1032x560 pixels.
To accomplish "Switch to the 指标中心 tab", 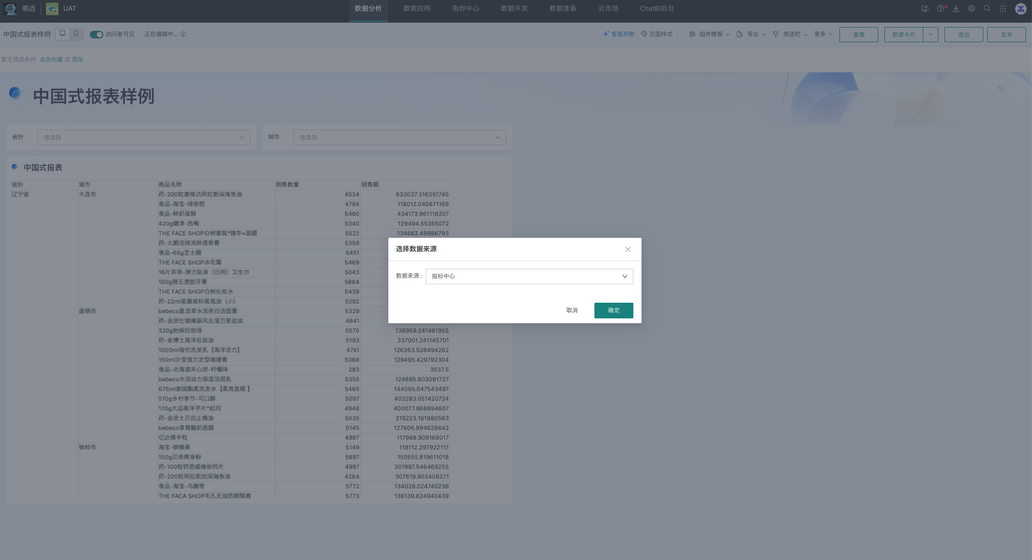I will 465,9.
